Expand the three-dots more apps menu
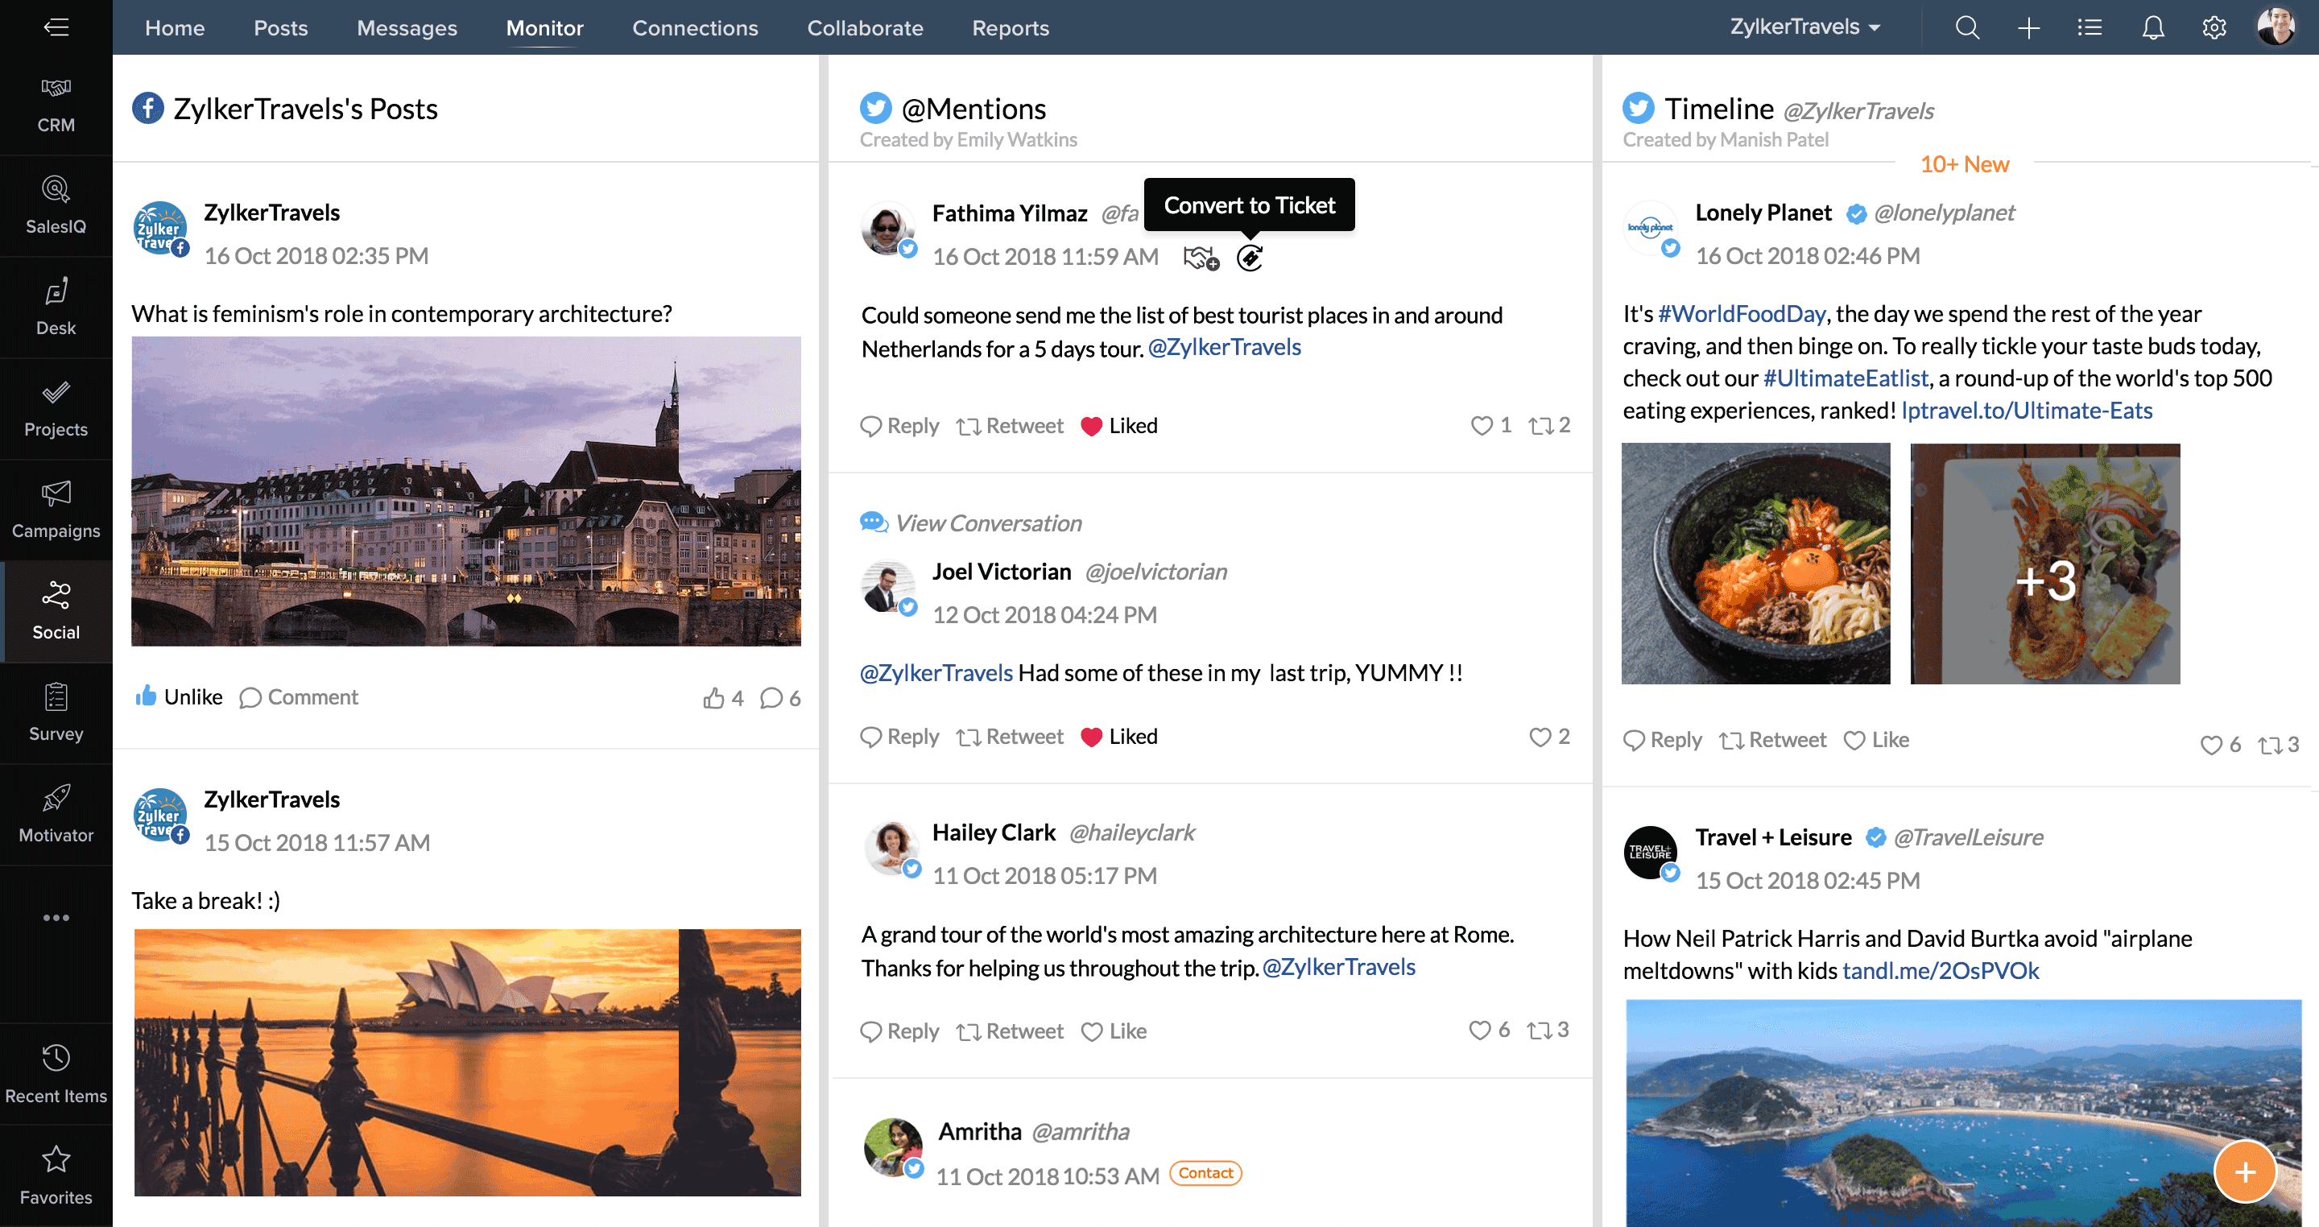Viewport: 2319px width, 1227px height. (56, 917)
